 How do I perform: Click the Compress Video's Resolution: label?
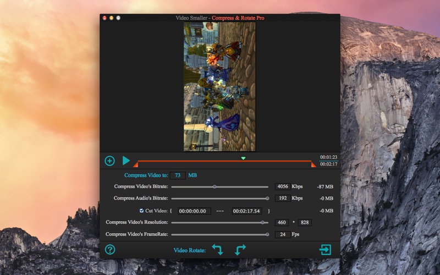[136, 222]
